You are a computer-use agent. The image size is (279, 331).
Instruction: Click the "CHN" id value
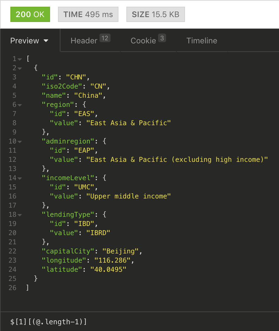tap(76, 77)
